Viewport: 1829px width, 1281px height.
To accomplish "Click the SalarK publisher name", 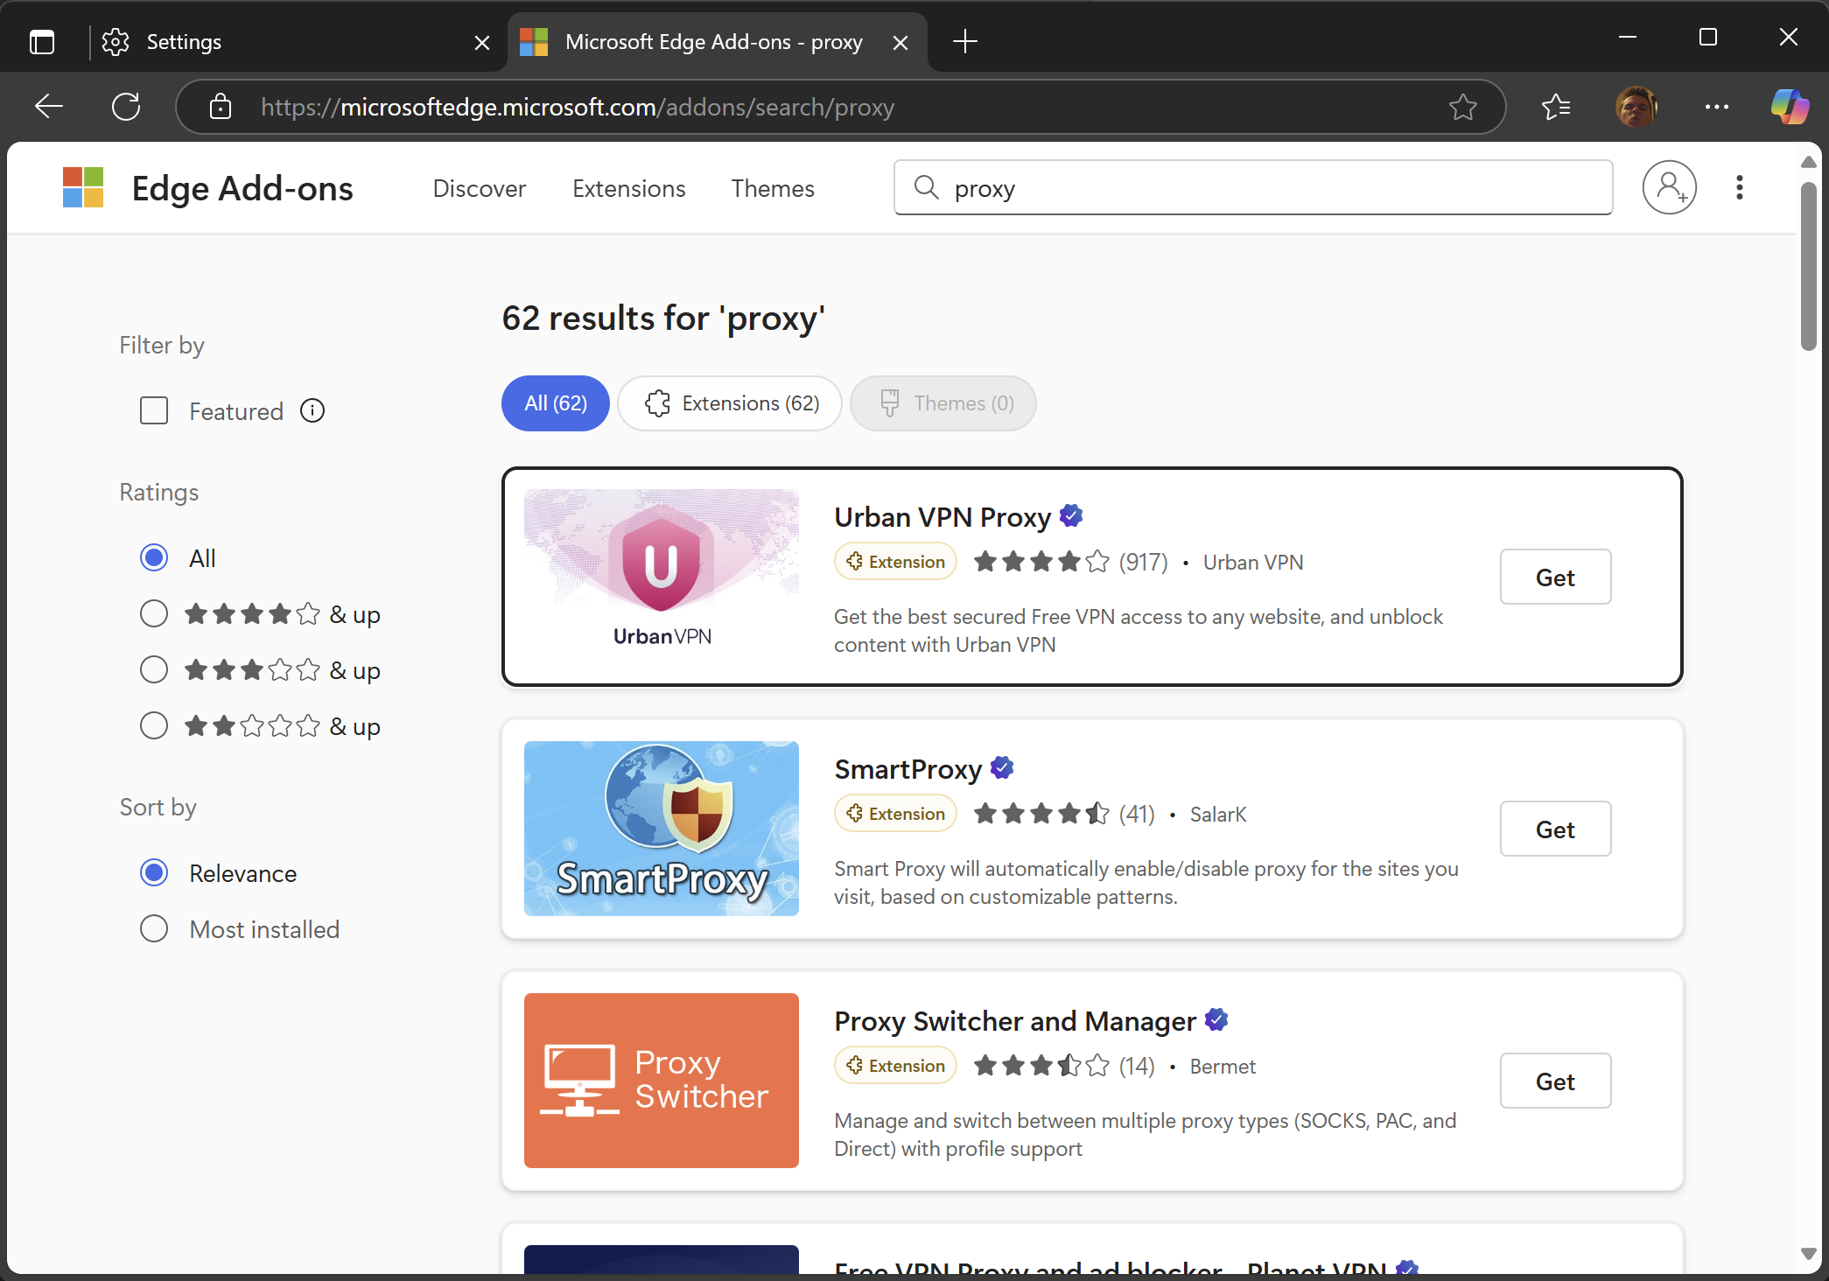I will [1218, 815].
